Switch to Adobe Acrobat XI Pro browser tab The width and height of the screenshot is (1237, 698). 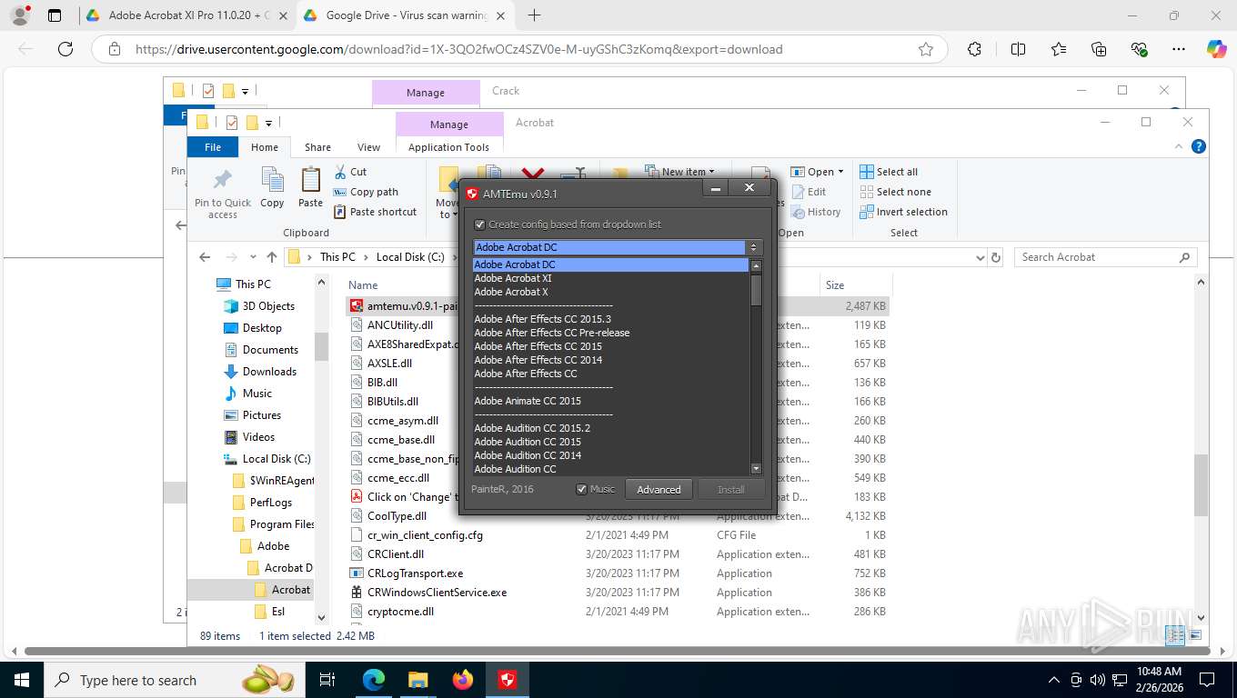click(x=189, y=15)
